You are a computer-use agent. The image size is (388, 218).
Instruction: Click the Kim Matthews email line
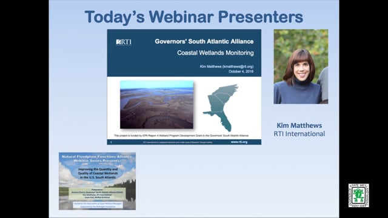(x=227, y=67)
